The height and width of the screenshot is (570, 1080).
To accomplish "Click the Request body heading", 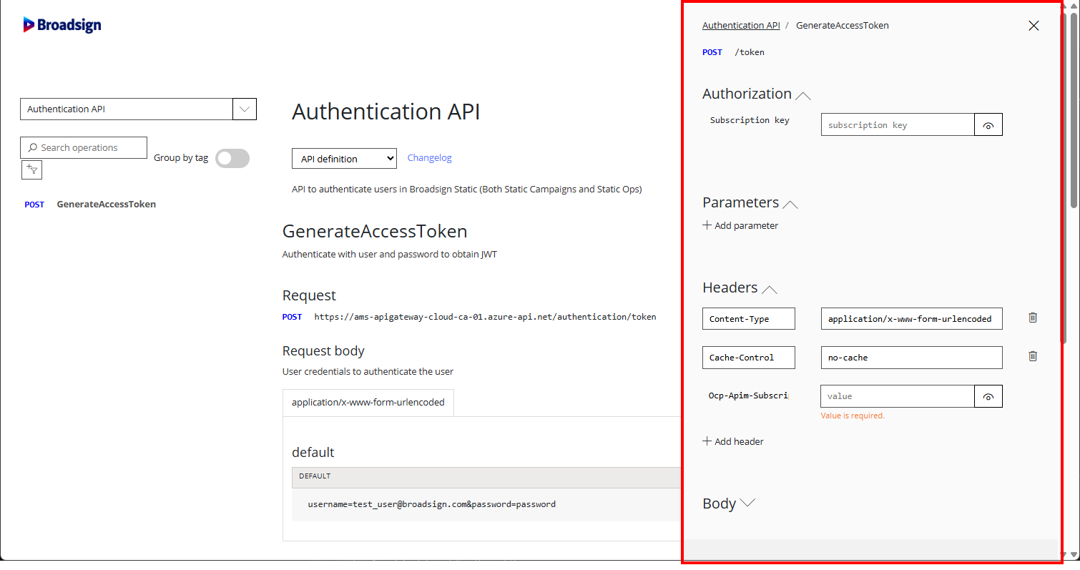I will click(323, 351).
